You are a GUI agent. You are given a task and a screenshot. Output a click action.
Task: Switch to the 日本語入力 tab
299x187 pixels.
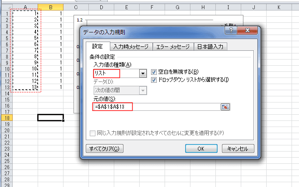(x=210, y=47)
